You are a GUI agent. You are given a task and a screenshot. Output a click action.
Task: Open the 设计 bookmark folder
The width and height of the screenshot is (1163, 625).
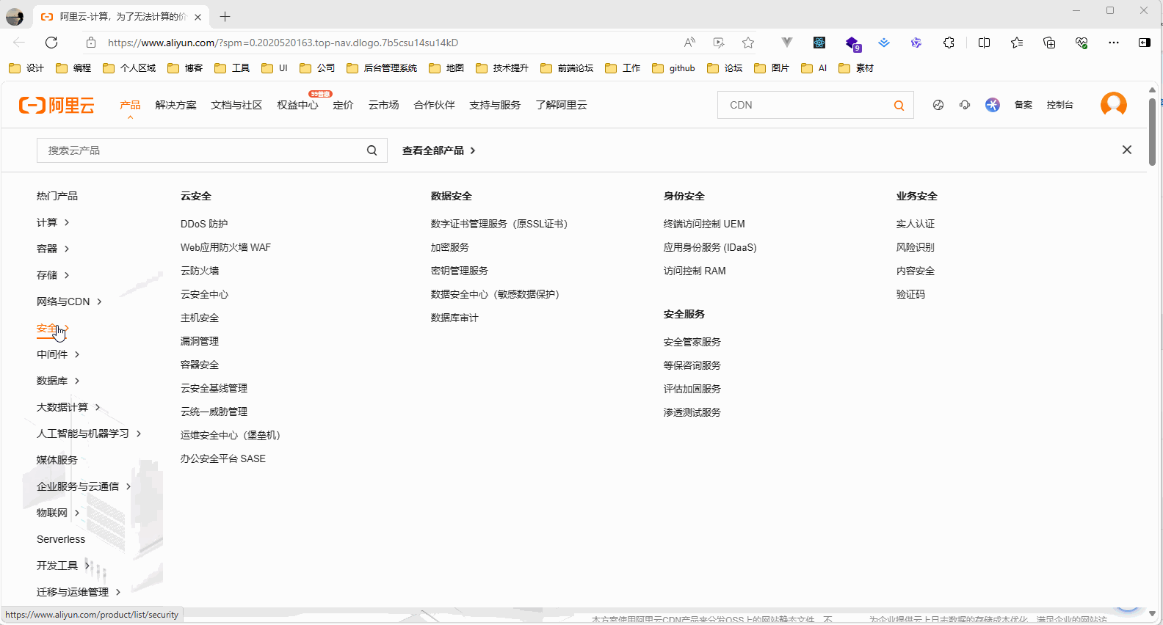[26, 68]
